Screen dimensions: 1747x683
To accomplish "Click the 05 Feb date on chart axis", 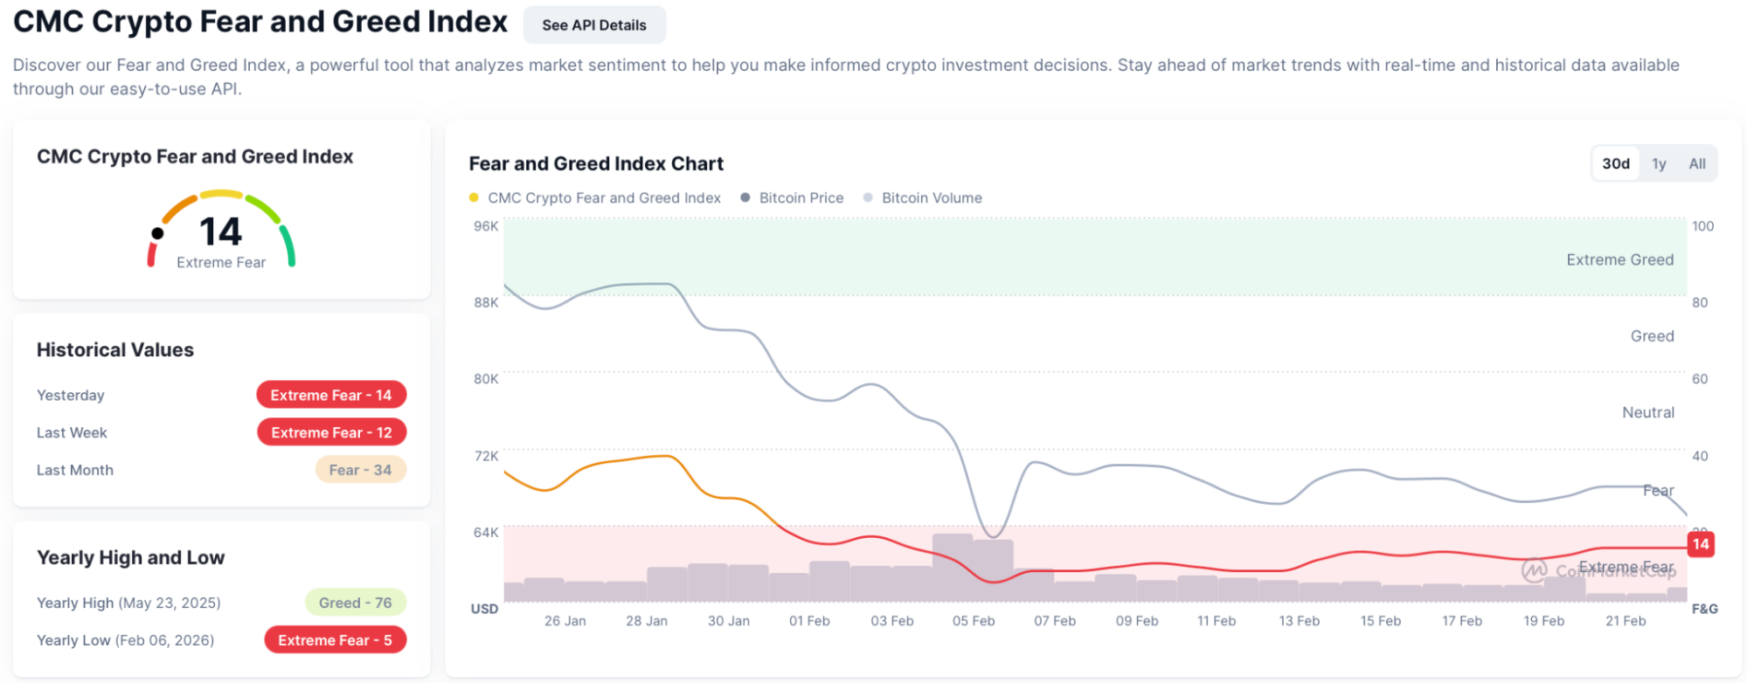I will click(973, 621).
